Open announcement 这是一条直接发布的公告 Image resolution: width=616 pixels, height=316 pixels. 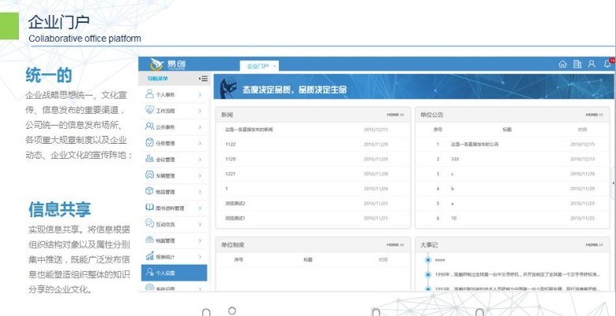pyautogui.click(x=475, y=145)
